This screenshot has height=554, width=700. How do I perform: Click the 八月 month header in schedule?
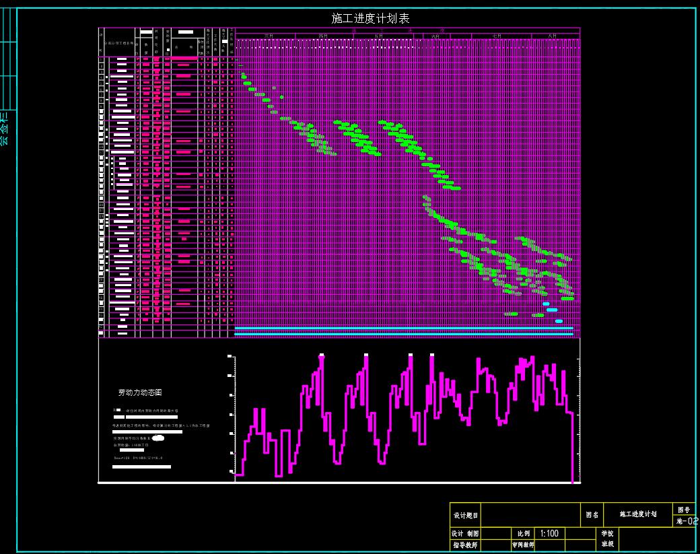tap(553, 36)
